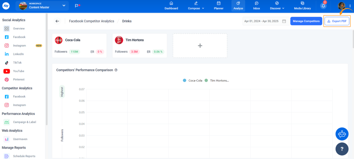Click the Drinks breadcrumb text

[127, 21]
